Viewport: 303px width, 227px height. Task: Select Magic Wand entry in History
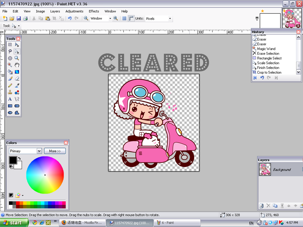266,49
